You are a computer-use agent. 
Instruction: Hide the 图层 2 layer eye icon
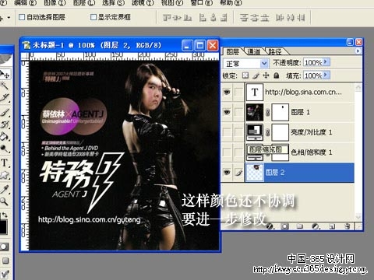tap(227, 172)
